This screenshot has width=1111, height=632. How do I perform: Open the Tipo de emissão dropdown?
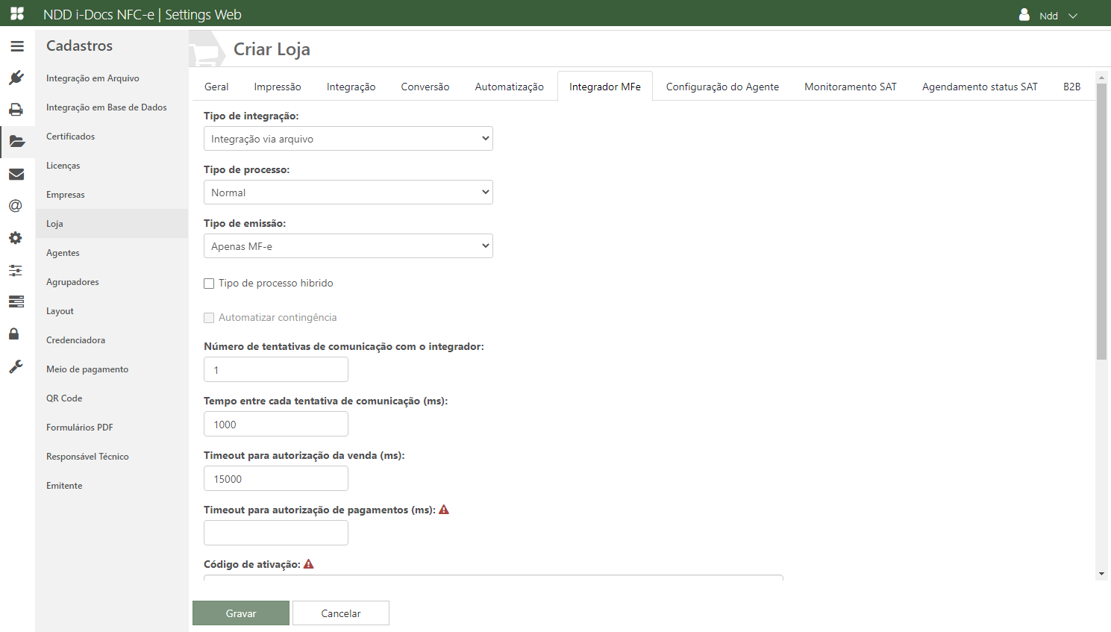(348, 246)
